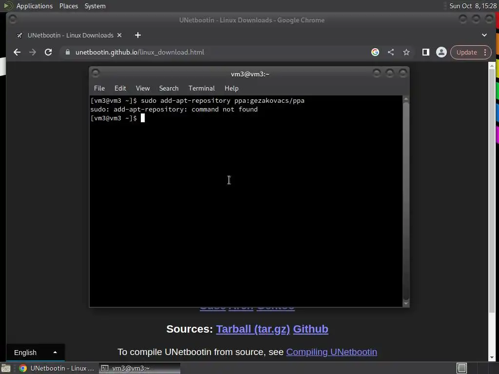Click the Chrome window menu icon
The image size is (499, 374).
(x=13, y=19)
